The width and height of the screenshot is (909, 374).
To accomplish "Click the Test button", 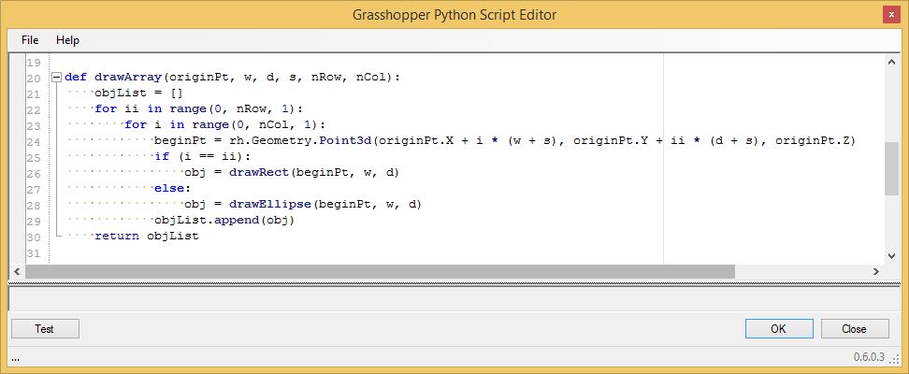I will point(45,329).
